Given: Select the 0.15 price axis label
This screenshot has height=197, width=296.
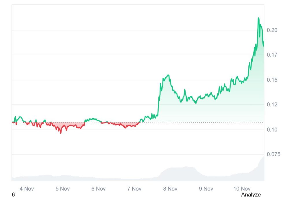Looking at the screenshot, I should click(x=272, y=80).
